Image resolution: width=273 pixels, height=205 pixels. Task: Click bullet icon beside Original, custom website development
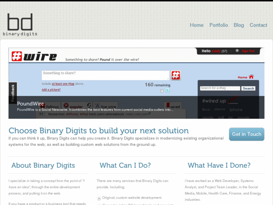pyautogui.click(x=99, y=198)
